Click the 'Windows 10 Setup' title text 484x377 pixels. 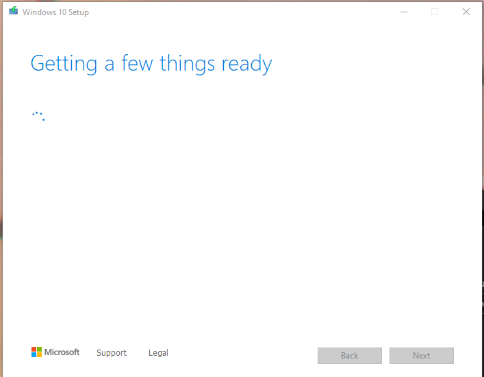click(56, 12)
